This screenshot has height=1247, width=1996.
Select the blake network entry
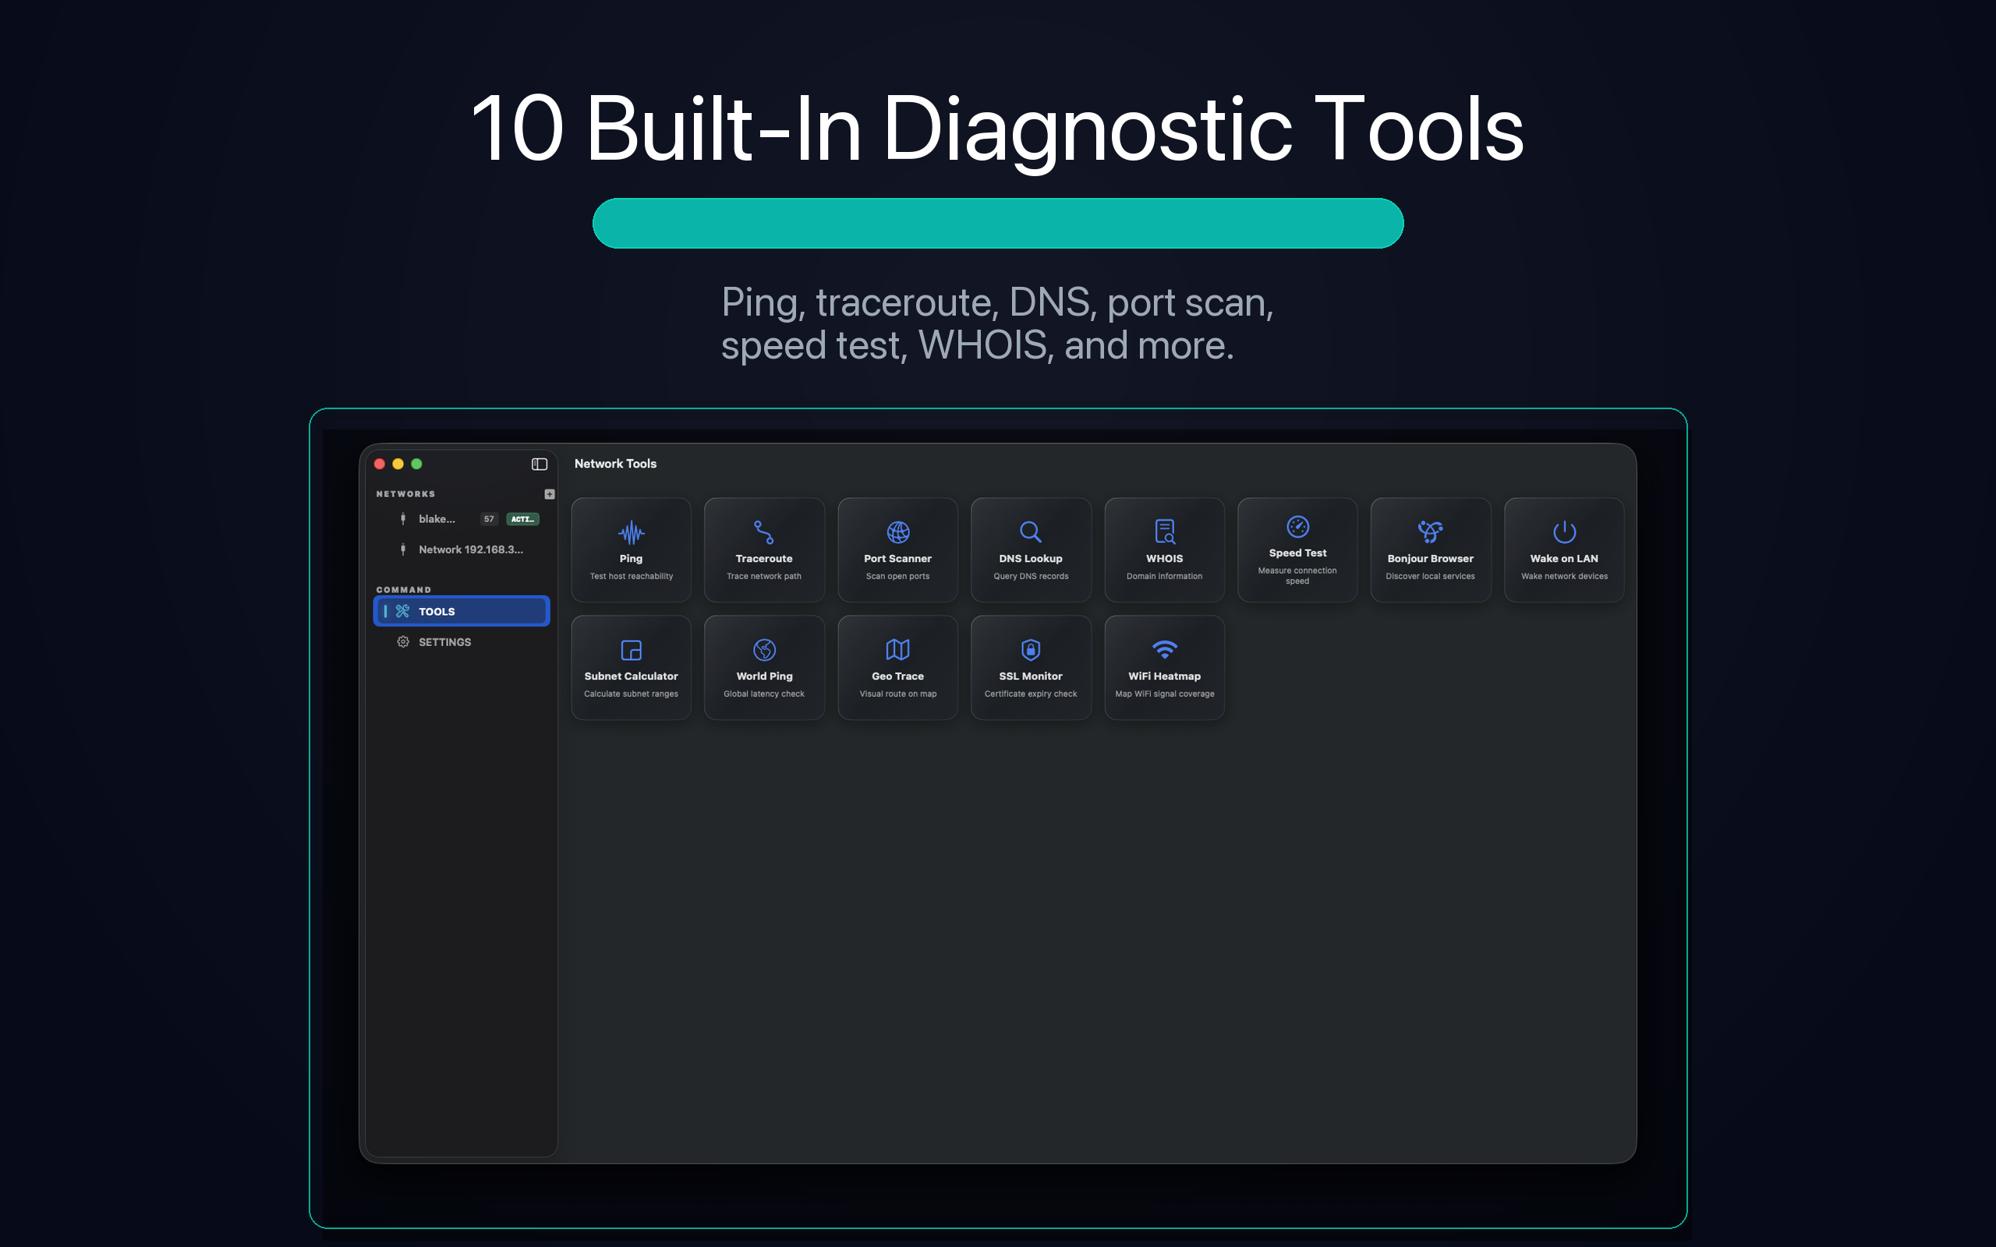(x=437, y=519)
